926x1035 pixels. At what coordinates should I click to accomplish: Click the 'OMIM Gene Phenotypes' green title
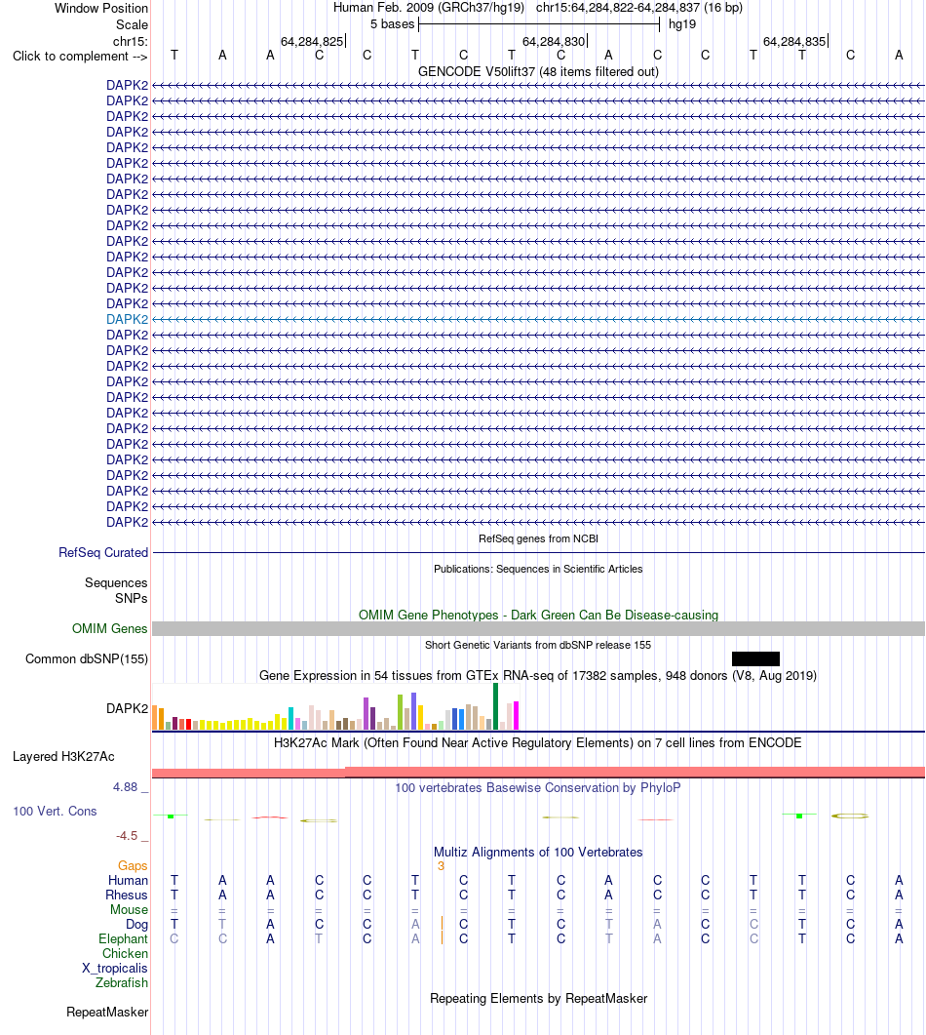(x=538, y=615)
